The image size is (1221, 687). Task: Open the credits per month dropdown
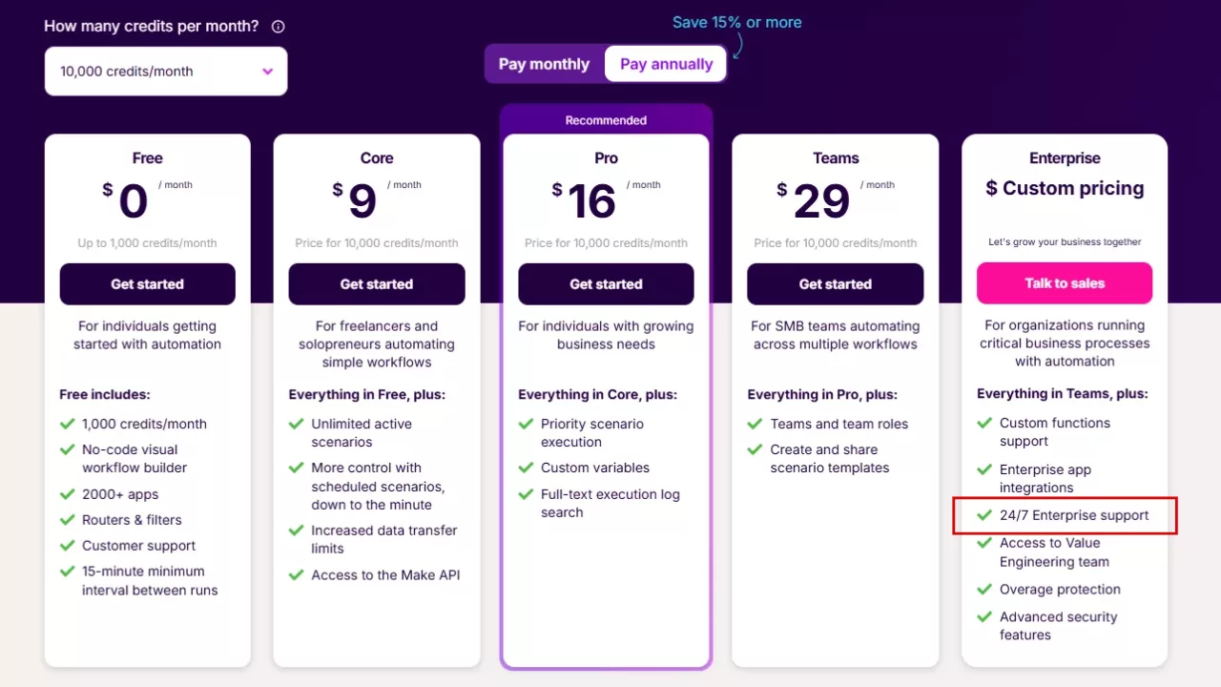point(165,72)
